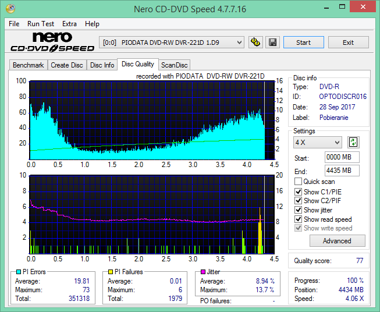380x312 pixels.
Task: Click the PI Failures total 1979
Action: (x=175, y=299)
